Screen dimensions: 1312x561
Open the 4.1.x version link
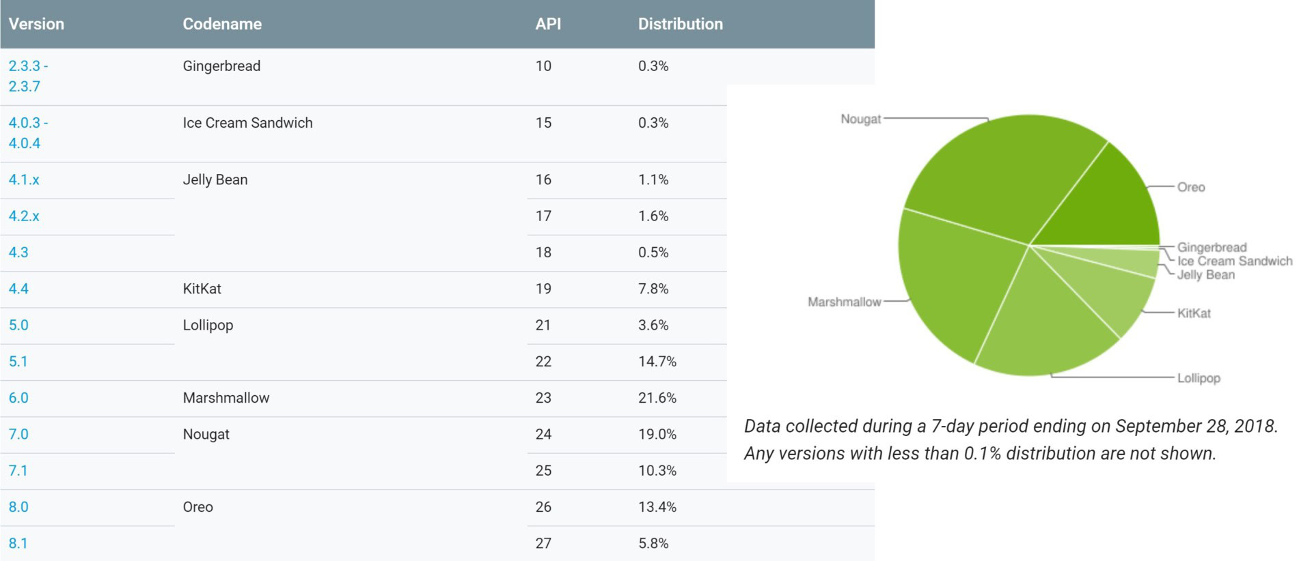tap(24, 179)
